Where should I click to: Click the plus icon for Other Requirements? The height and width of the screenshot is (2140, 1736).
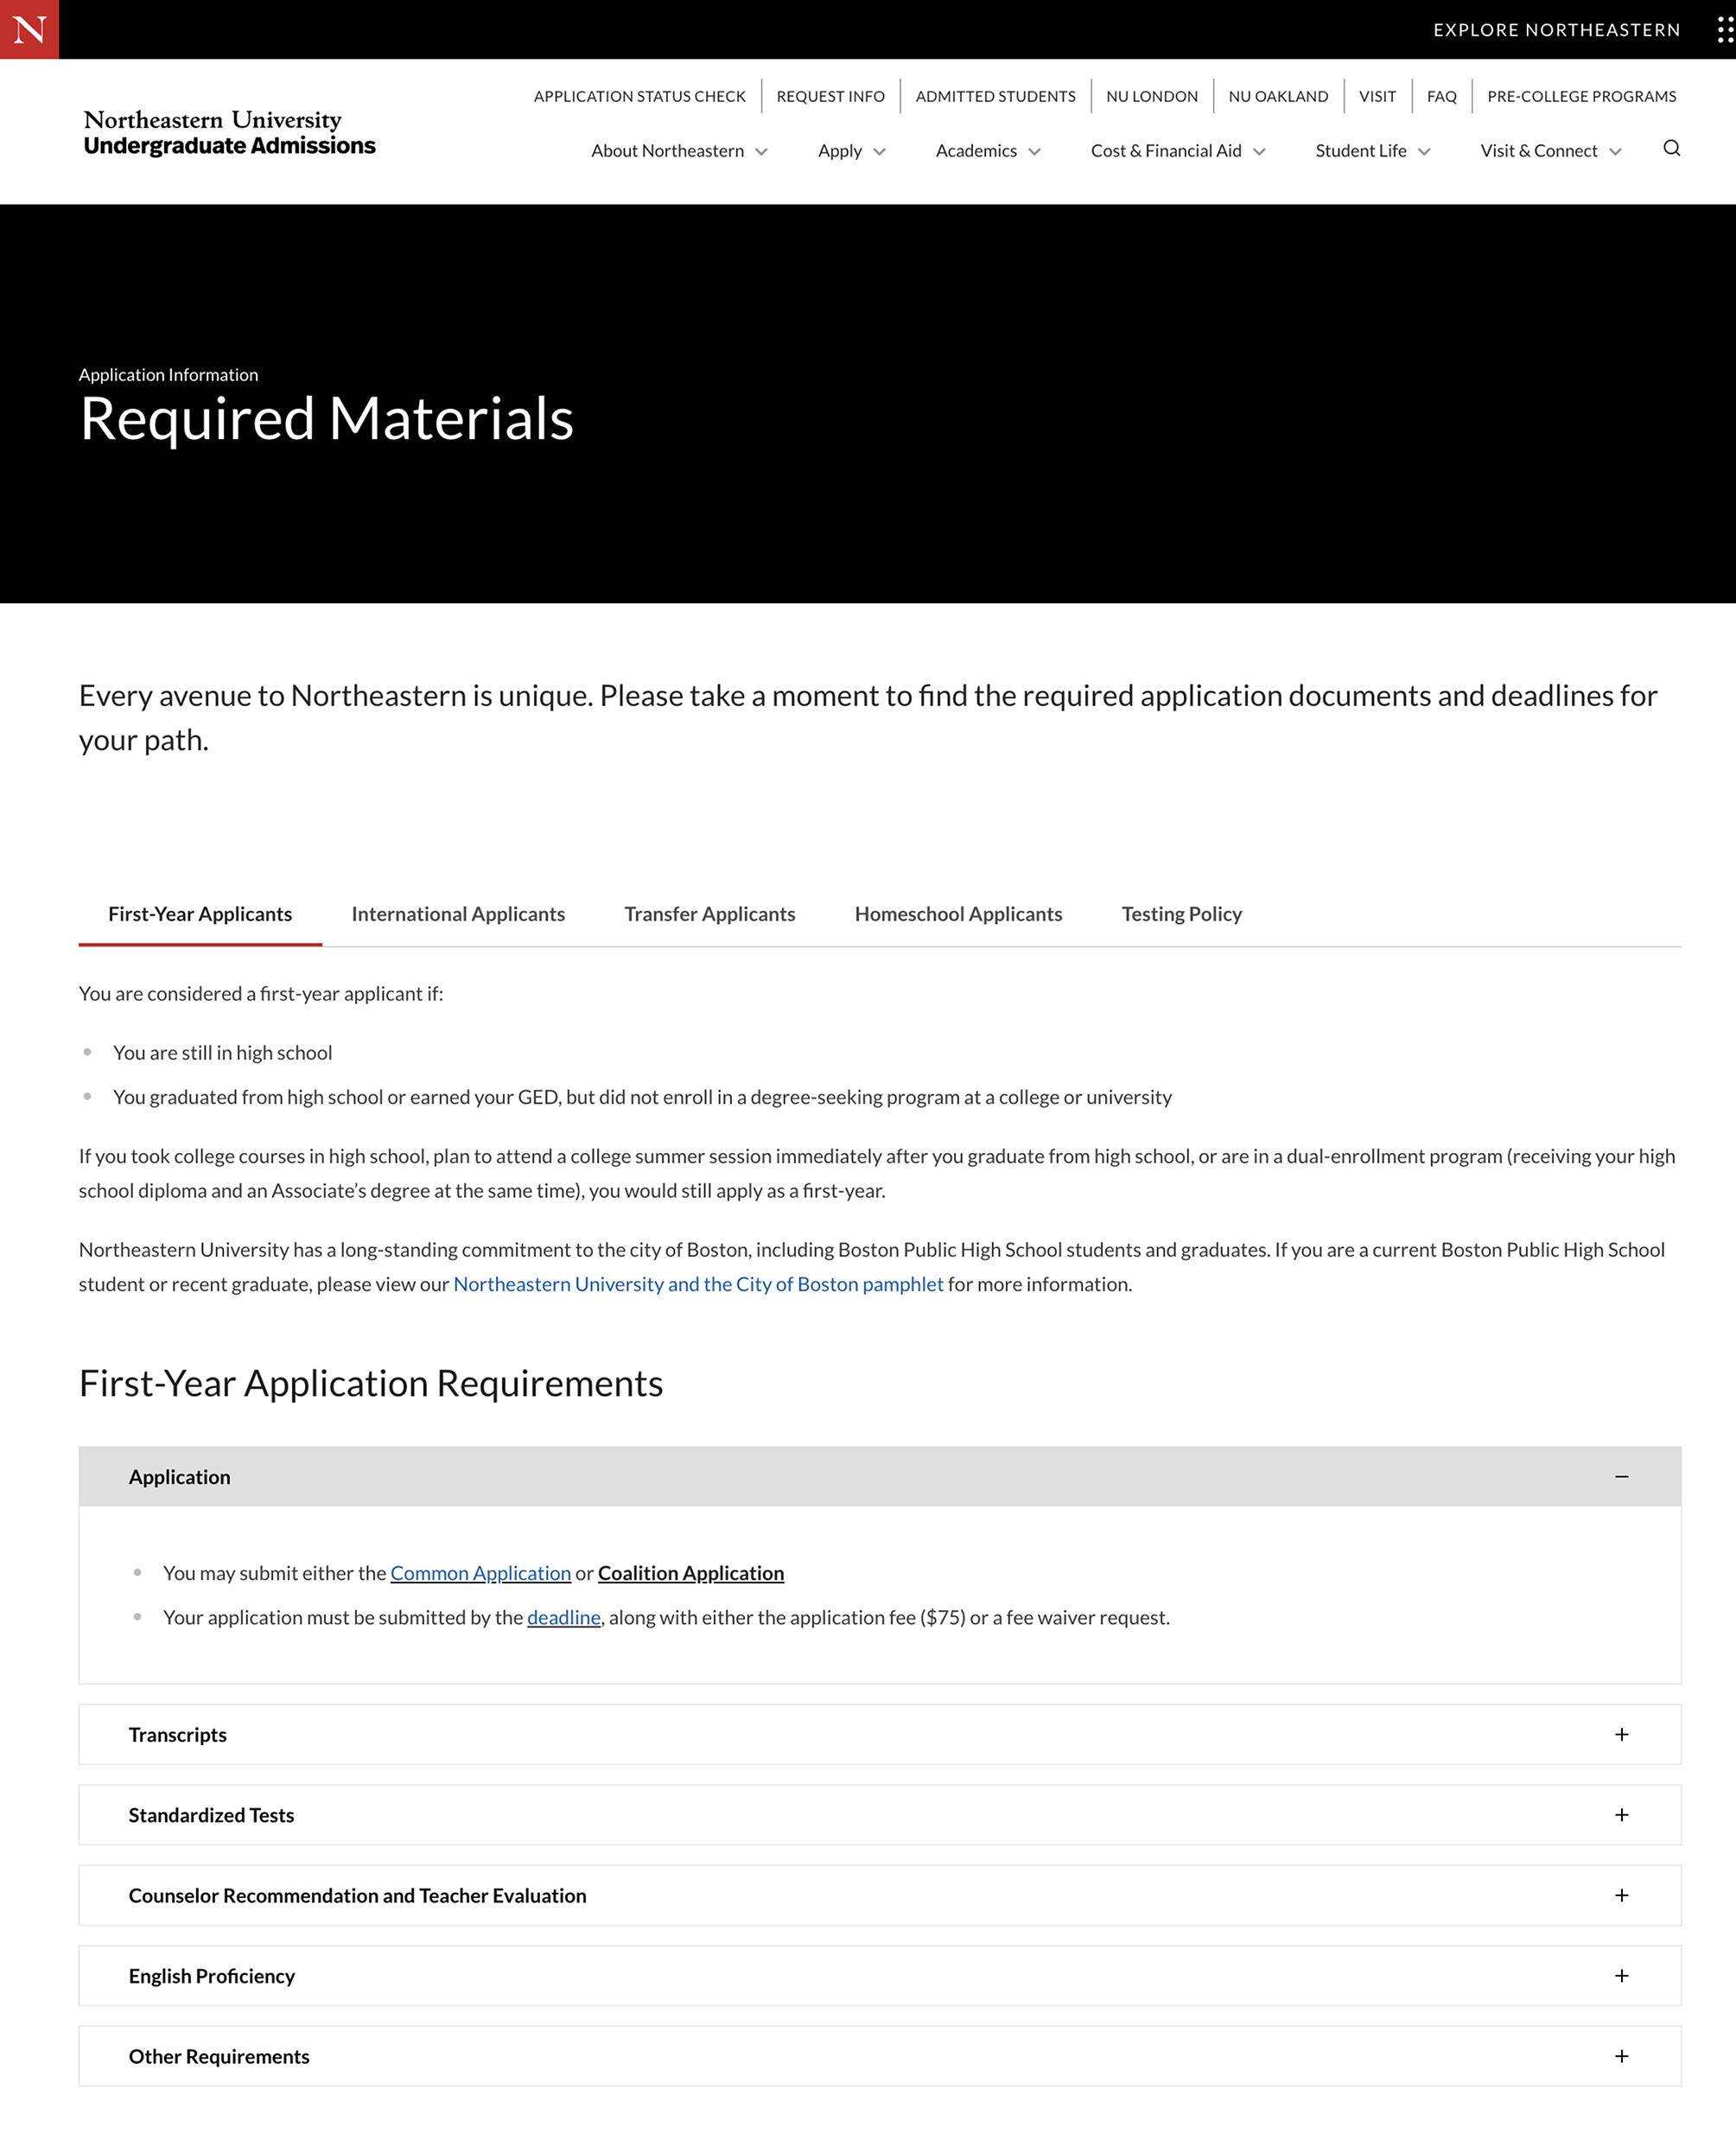tap(1621, 2056)
